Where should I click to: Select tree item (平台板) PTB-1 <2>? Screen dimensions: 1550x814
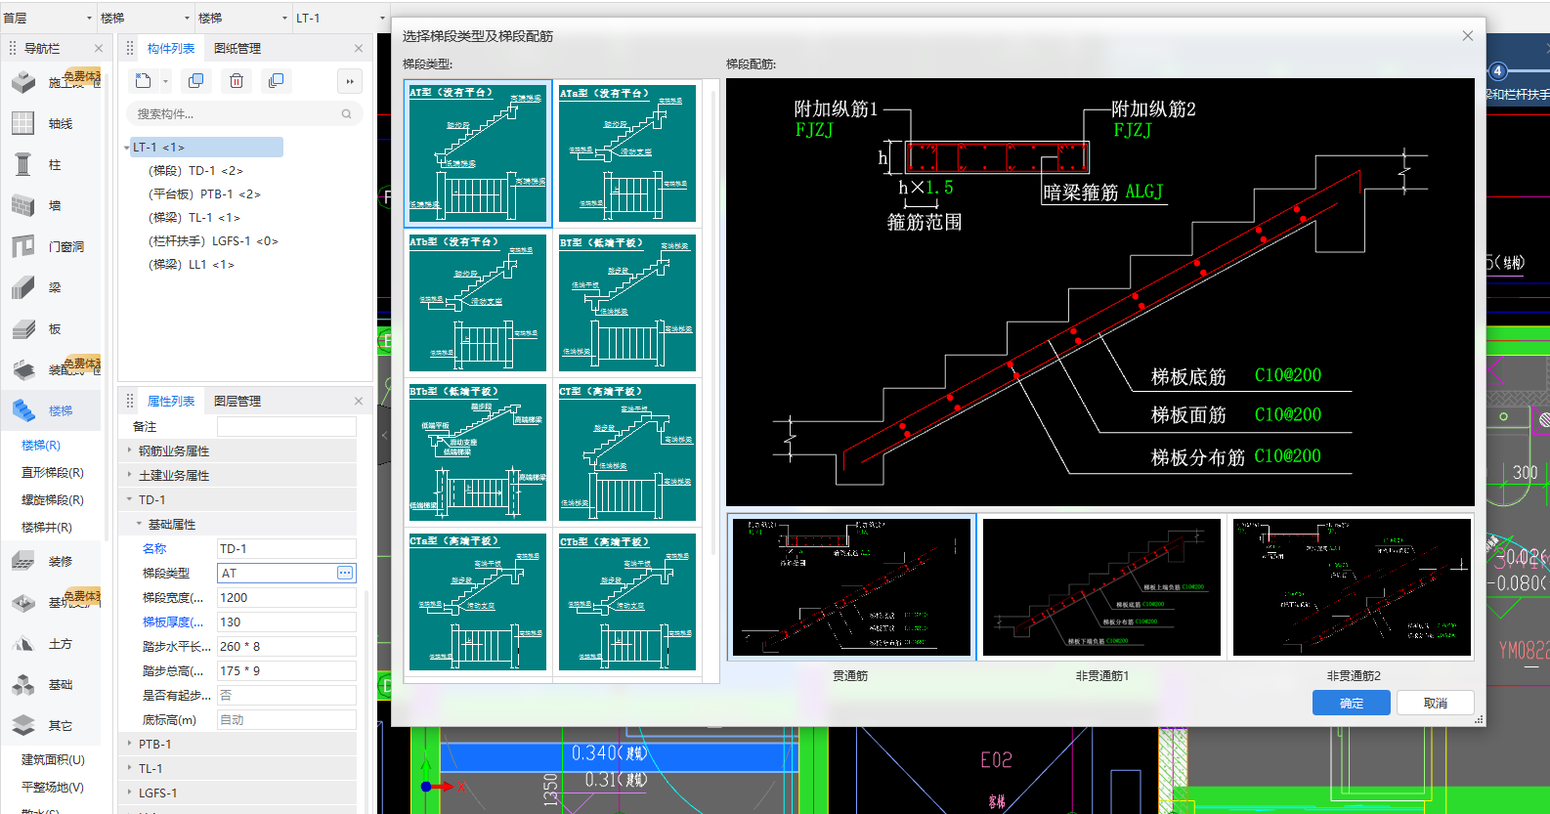point(204,194)
